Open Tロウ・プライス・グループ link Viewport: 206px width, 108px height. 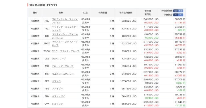[66, 51]
